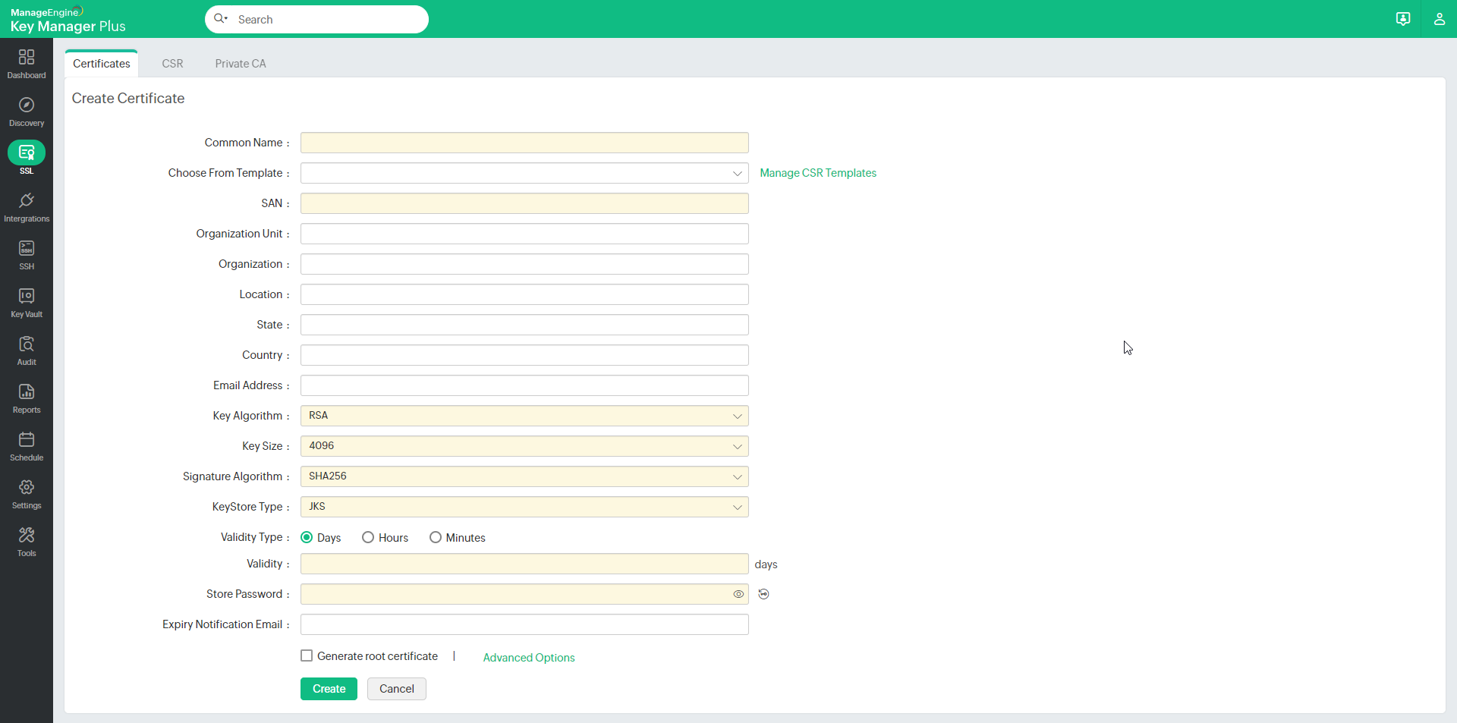Click the Country input field
This screenshot has width=1457, height=723.
pyautogui.click(x=524, y=355)
